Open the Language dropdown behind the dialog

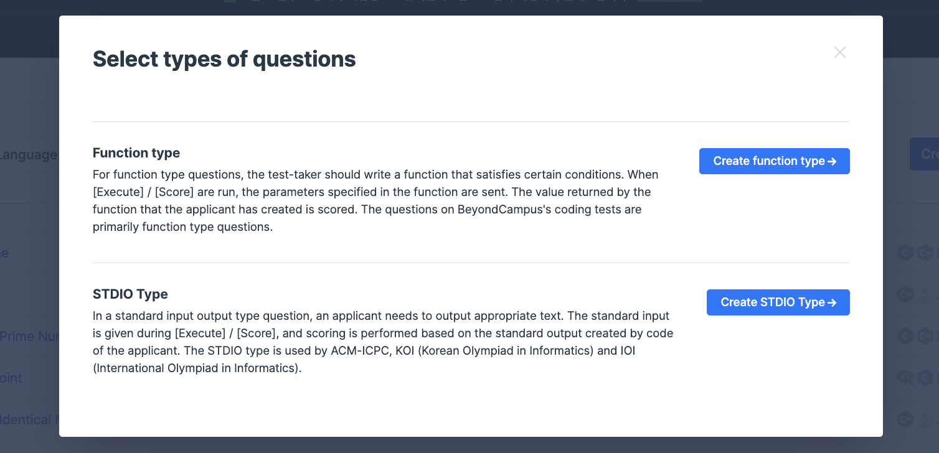29,155
